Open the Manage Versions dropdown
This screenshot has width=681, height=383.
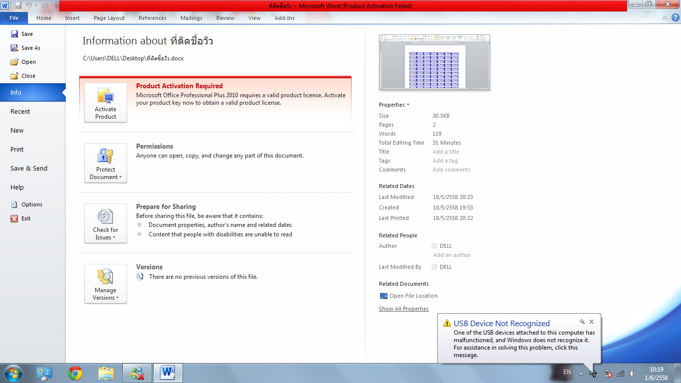(x=106, y=284)
